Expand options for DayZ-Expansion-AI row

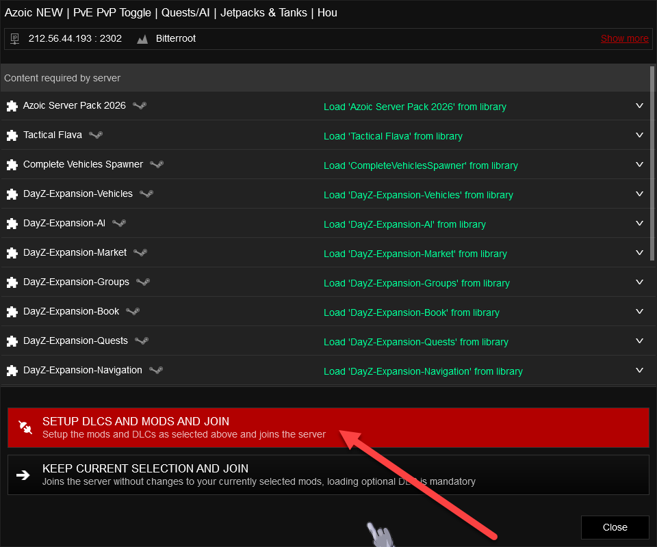[x=639, y=223]
